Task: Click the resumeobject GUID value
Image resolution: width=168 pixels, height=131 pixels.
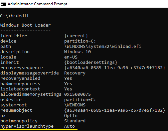Action: (115, 110)
